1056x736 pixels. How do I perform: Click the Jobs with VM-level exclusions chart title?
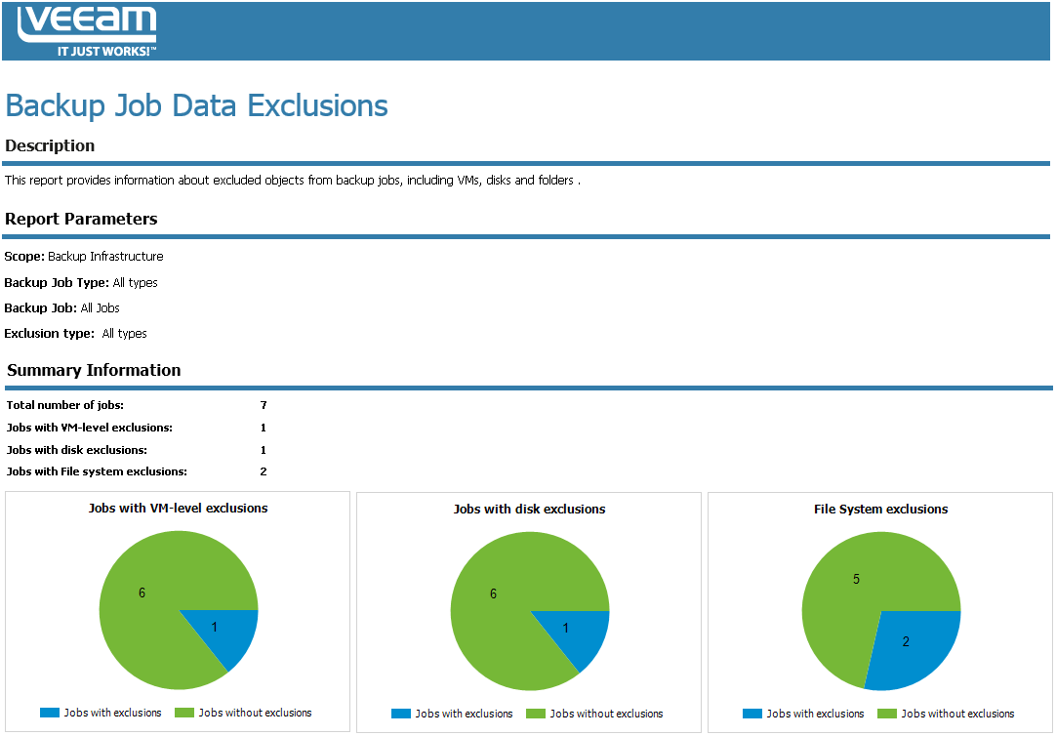click(178, 508)
